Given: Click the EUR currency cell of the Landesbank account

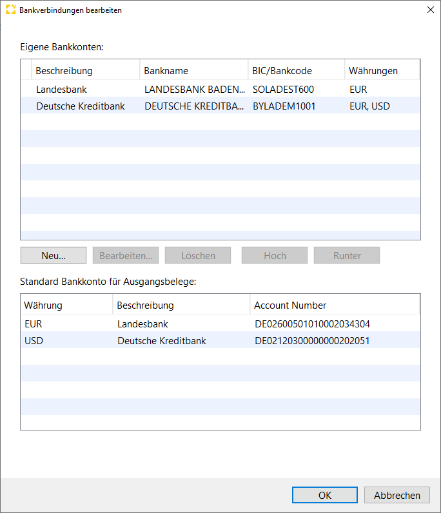Looking at the screenshot, I should [358, 90].
